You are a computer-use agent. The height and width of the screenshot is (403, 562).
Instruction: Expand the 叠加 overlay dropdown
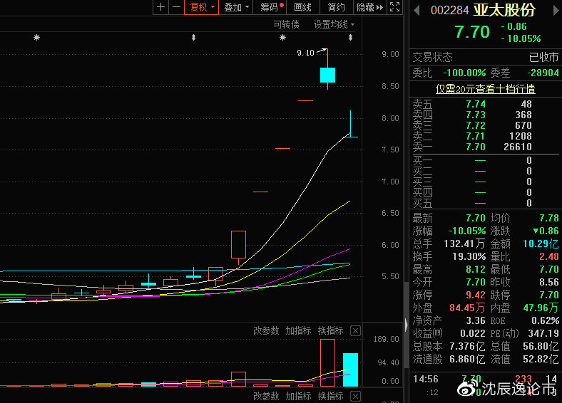(x=236, y=7)
